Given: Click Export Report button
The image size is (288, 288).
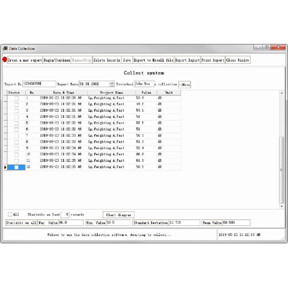Looking at the screenshot, I should coord(188,60).
